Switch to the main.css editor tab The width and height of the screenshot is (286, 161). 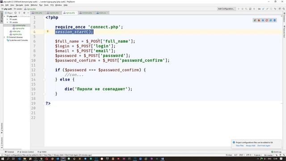pyautogui.click(x=102, y=13)
